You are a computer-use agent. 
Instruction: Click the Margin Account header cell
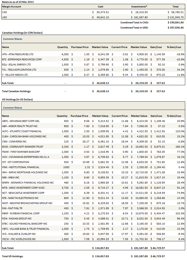point(12,7)
